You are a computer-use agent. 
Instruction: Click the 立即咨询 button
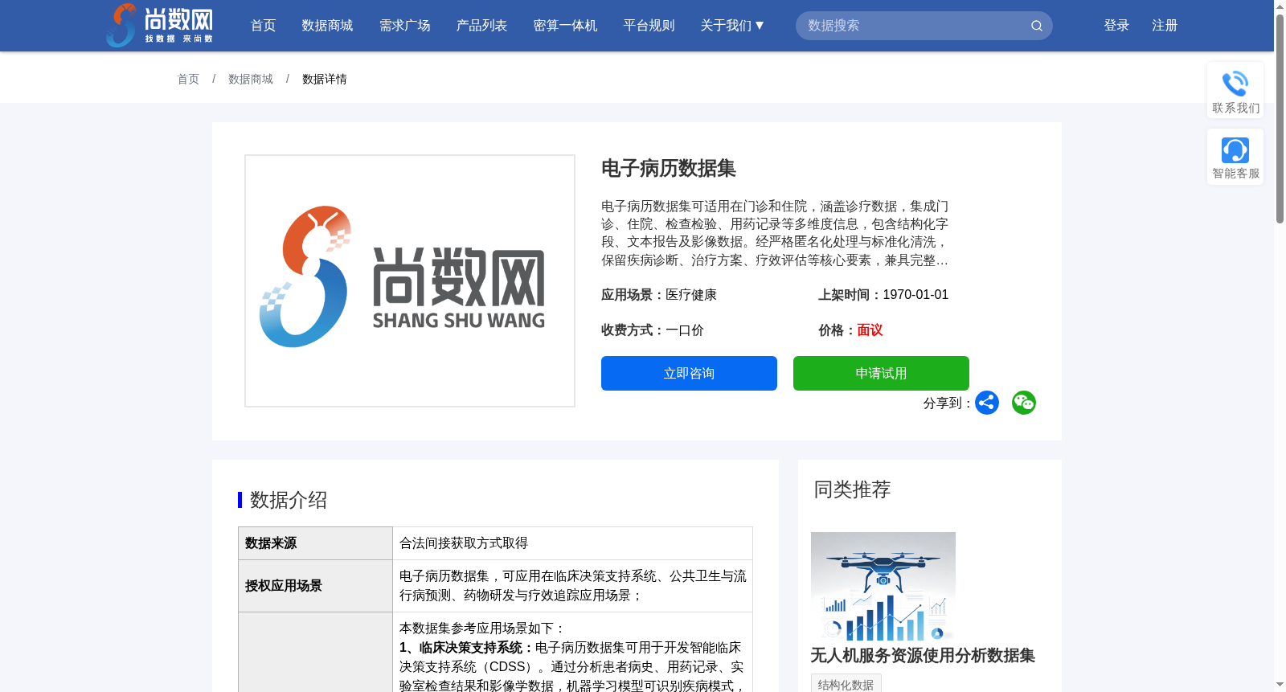[x=689, y=373]
